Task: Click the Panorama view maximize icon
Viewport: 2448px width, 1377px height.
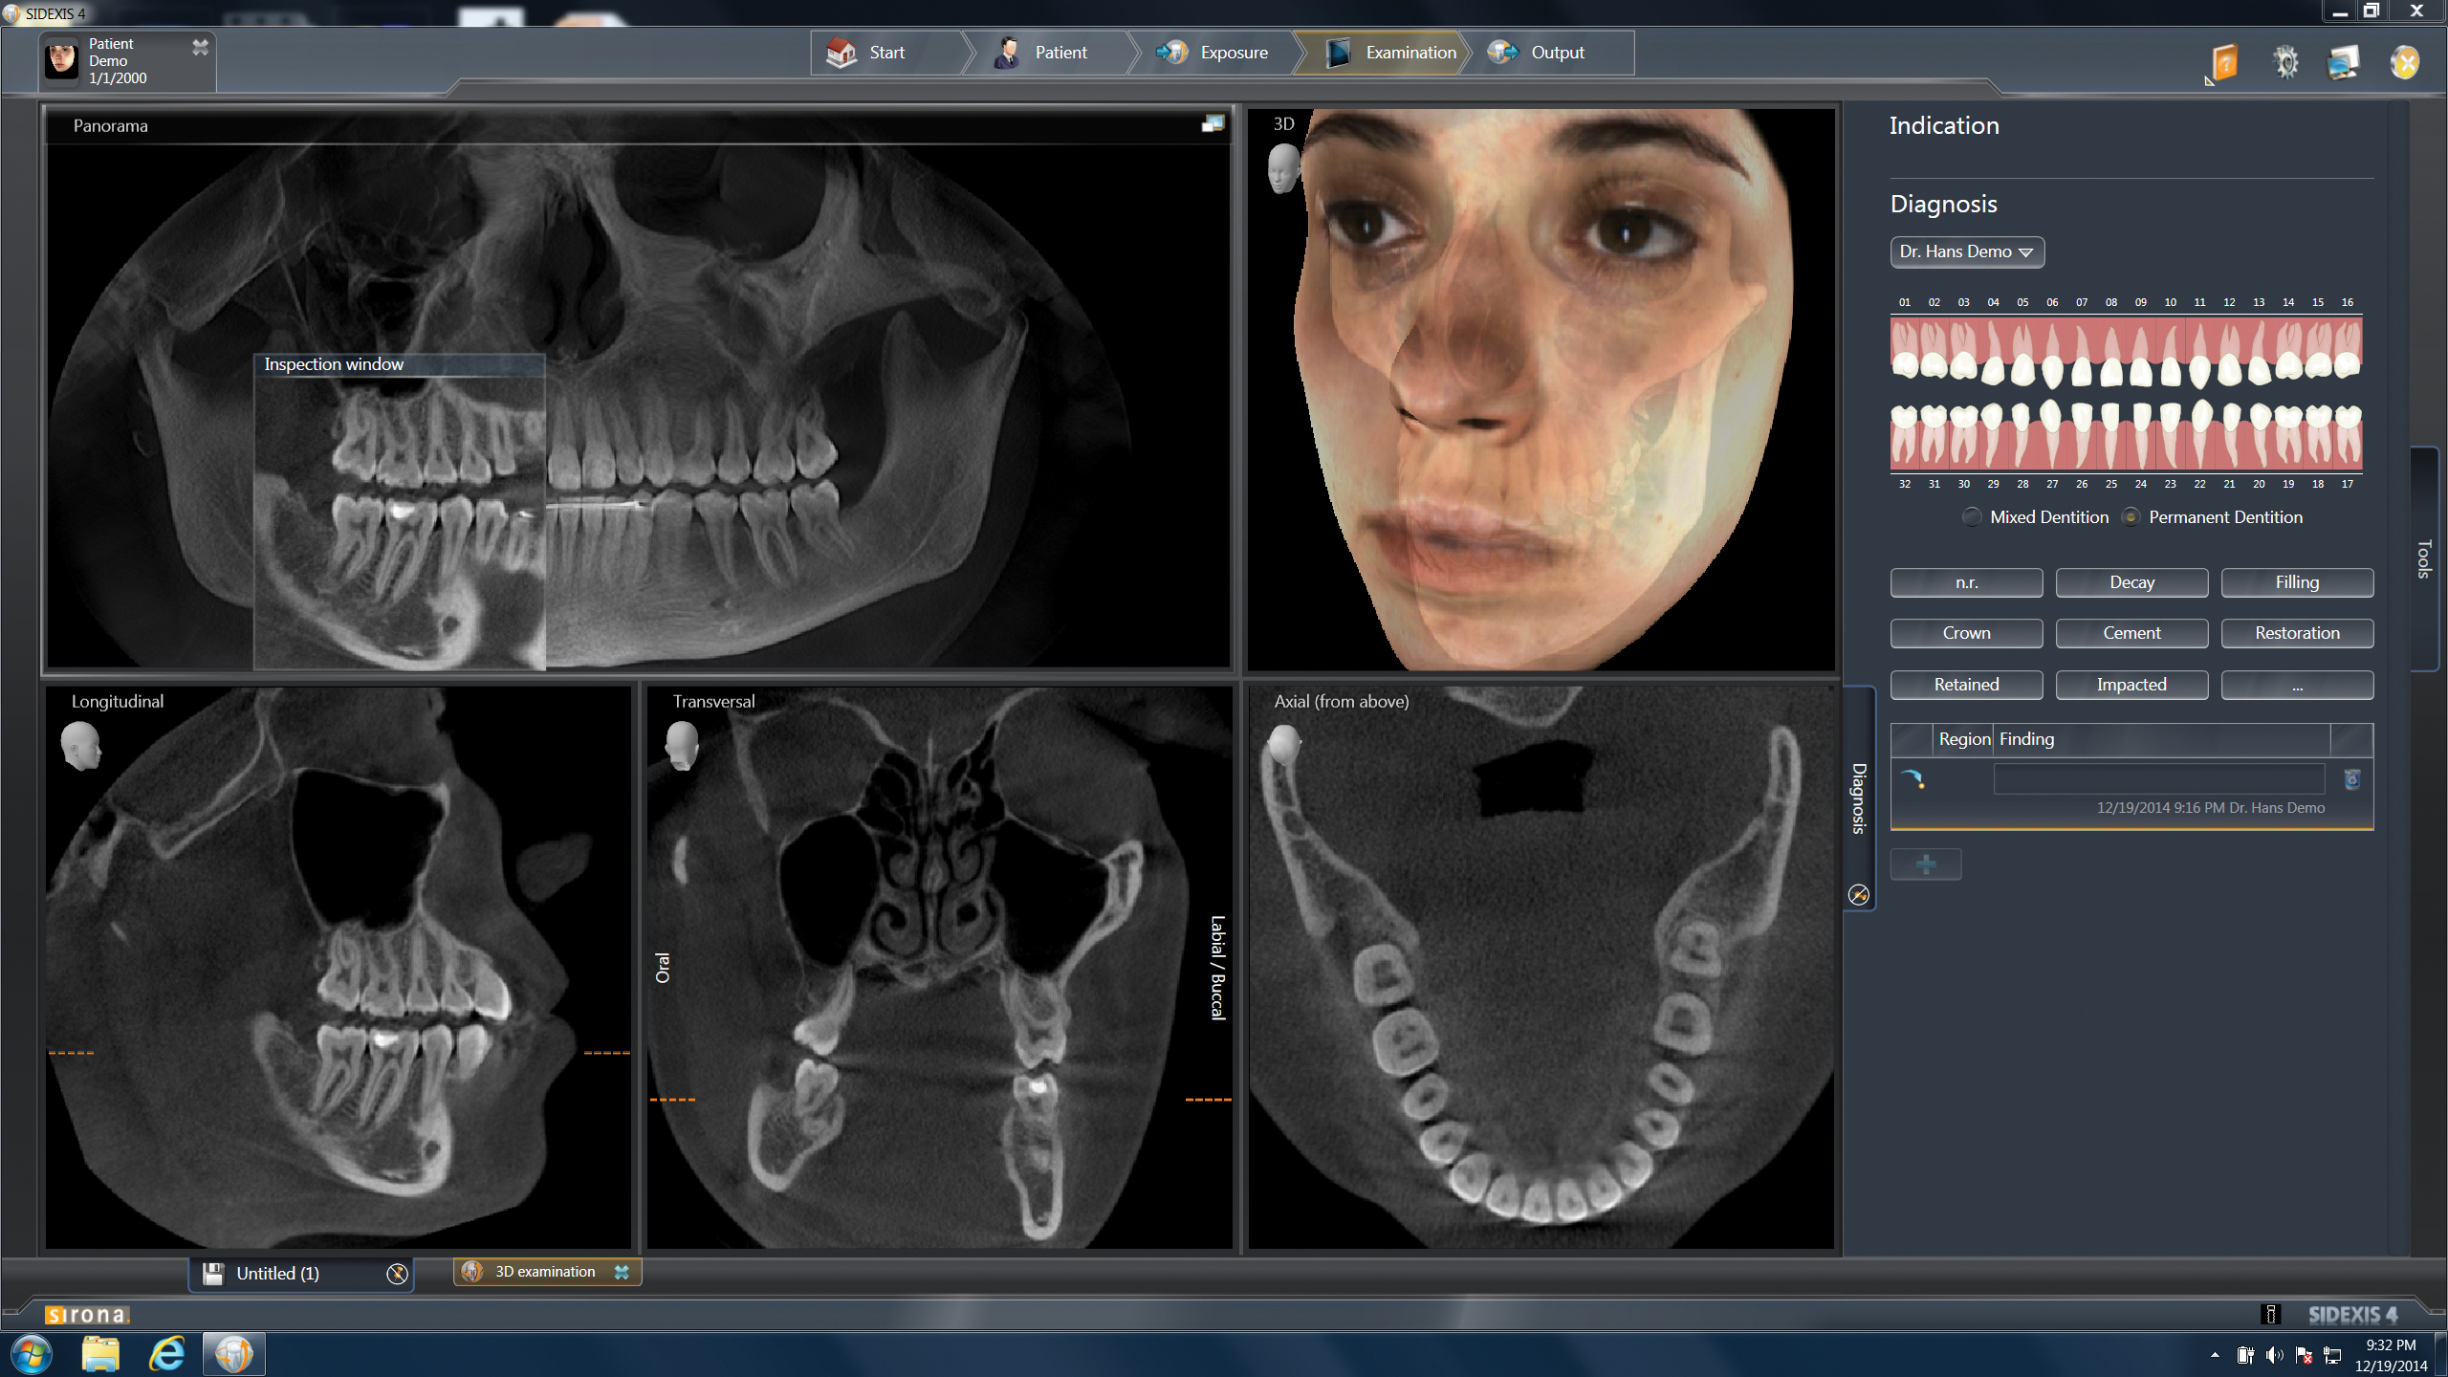Action: pos(1213,124)
